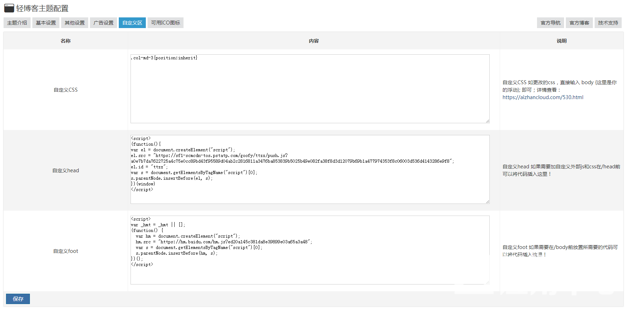This screenshot has height=309, width=627.
Task: Select the active 自定义区 tab
Action: click(132, 23)
